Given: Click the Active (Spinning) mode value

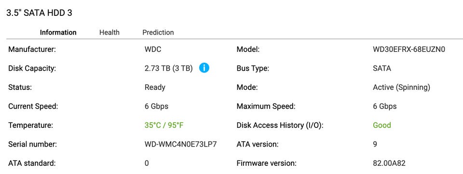Looking at the screenshot, I should [x=402, y=87].
